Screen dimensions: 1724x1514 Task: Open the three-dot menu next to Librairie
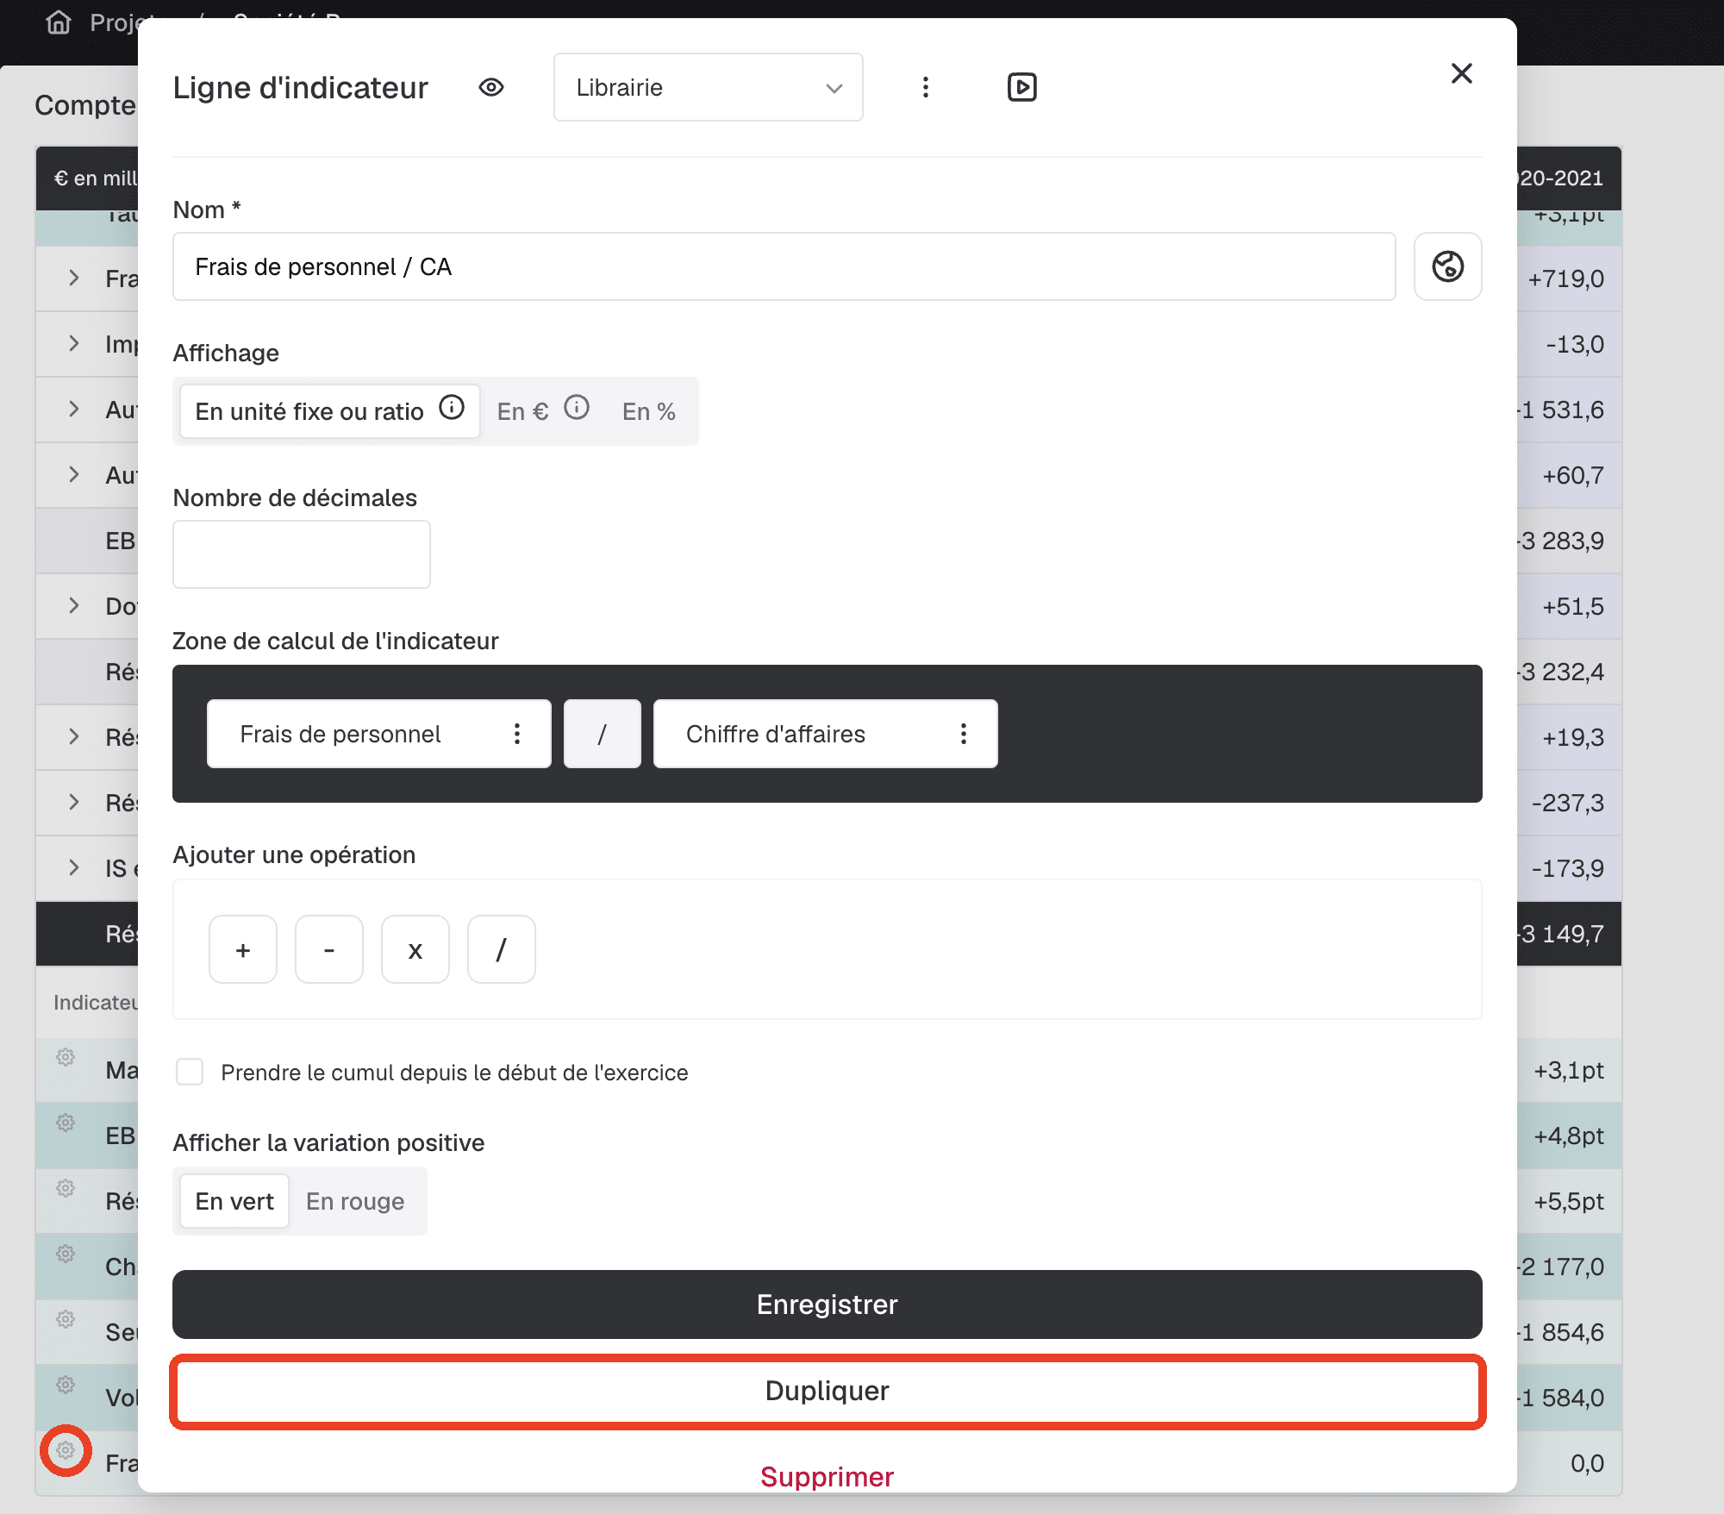click(x=926, y=87)
